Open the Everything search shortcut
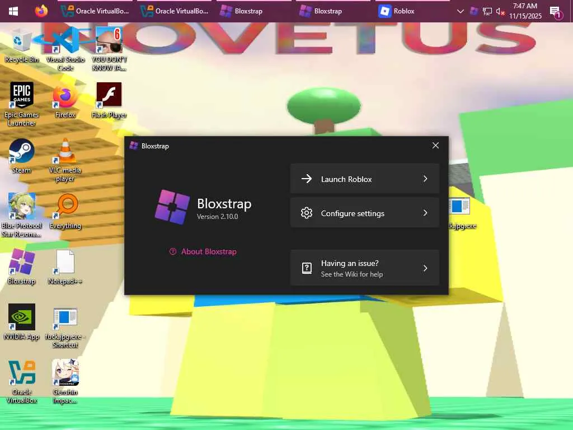The image size is (573, 430). point(65,212)
